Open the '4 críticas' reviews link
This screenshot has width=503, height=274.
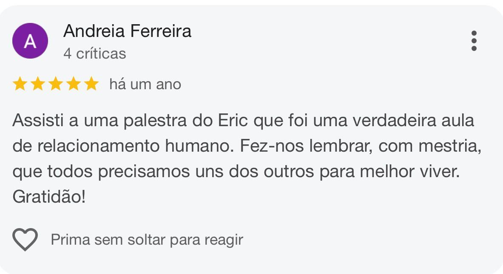coord(94,53)
